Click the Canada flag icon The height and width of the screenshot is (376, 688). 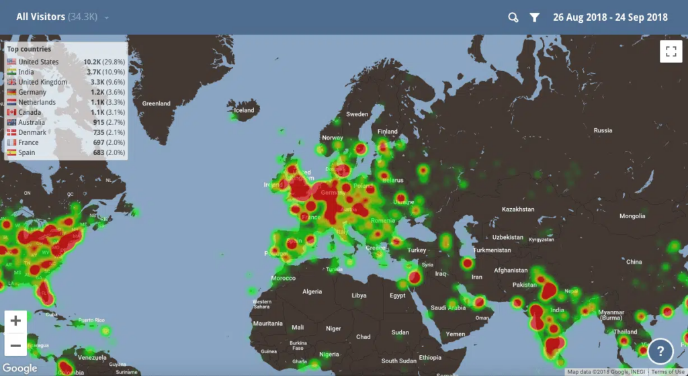(x=11, y=112)
